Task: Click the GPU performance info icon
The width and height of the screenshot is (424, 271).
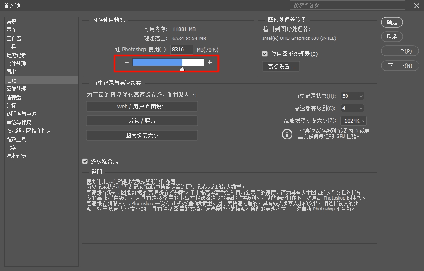Action: click(x=287, y=134)
